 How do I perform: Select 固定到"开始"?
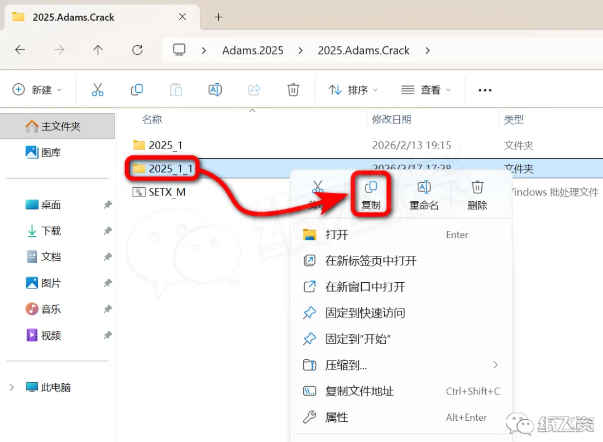(x=401, y=339)
